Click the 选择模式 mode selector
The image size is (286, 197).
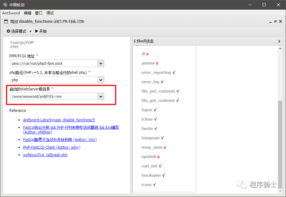click(x=19, y=31)
